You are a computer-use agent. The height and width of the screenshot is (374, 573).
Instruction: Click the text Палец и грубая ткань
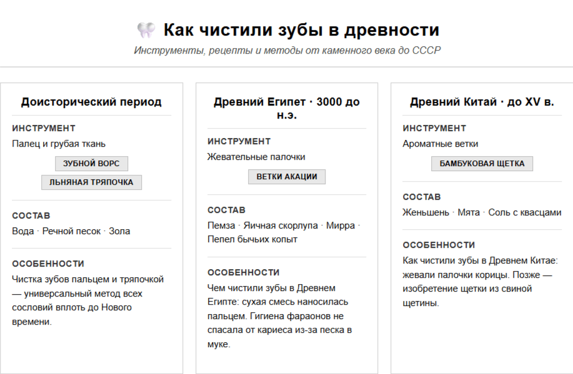click(59, 144)
